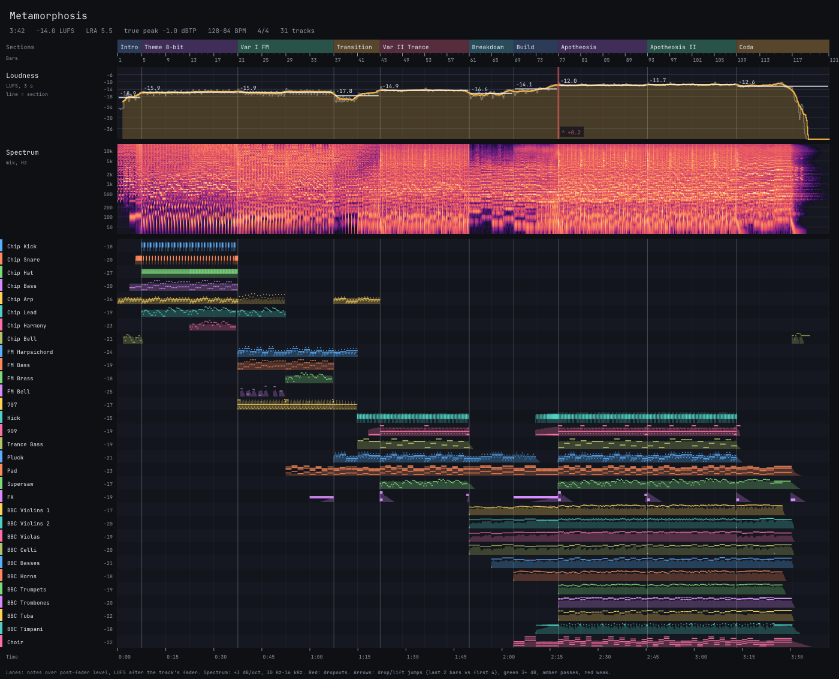
Task: Click the red +0.2 dropout marker
Action: pyautogui.click(x=571, y=132)
